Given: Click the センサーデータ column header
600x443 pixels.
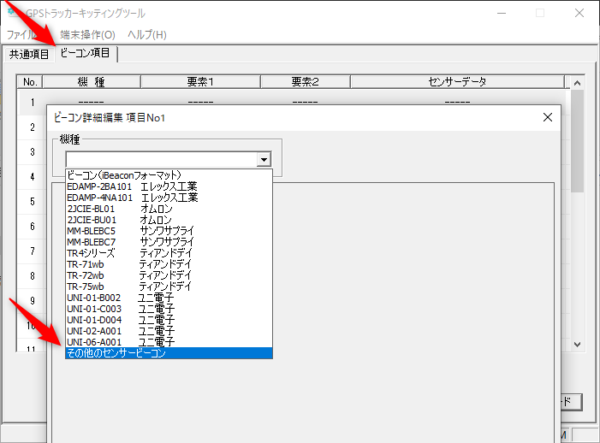Looking at the screenshot, I should click(457, 82).
